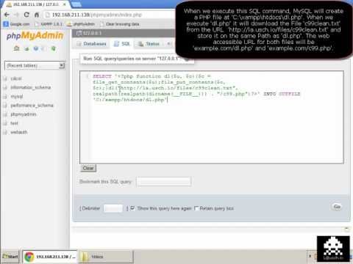Click the green reload navigation icon
The image size is (353, 264).
54,48
